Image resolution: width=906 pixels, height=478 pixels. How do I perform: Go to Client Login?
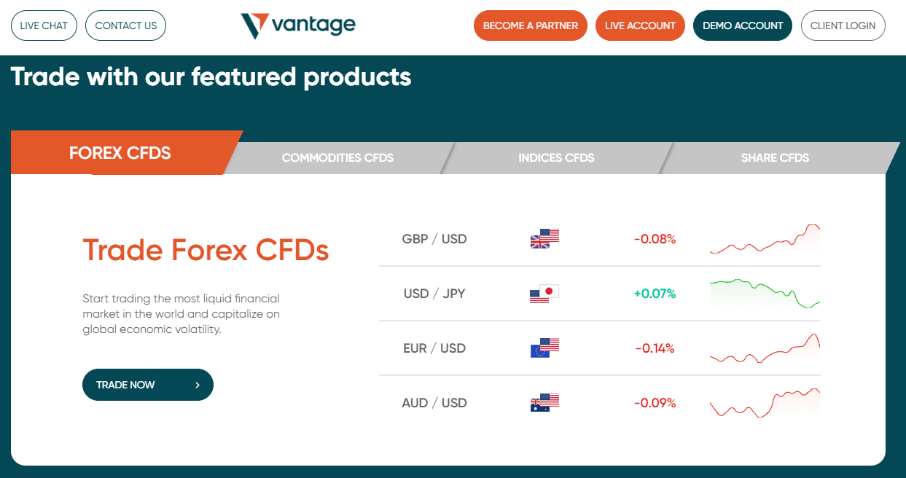843,26
